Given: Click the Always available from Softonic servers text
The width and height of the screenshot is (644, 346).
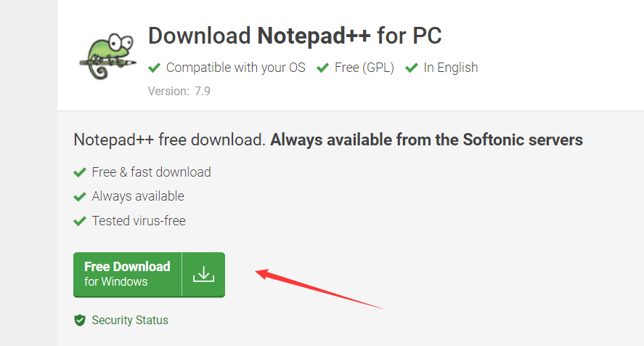Looking at the screenshot, I should [426, 140].
